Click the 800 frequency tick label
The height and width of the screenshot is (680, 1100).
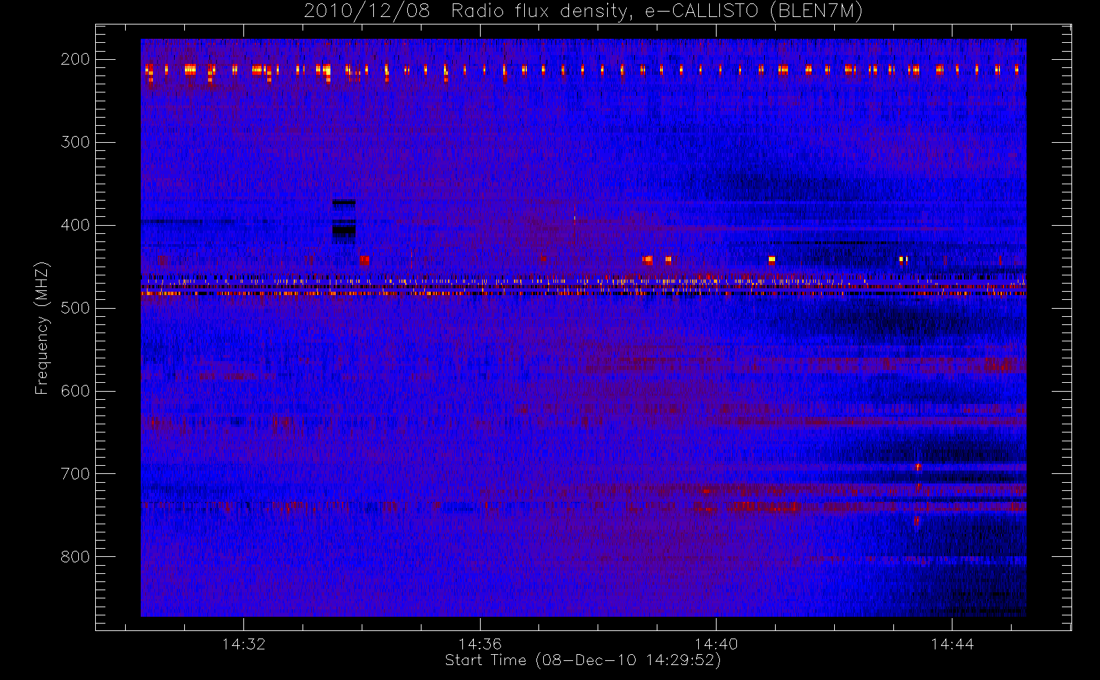pos(75,557)
